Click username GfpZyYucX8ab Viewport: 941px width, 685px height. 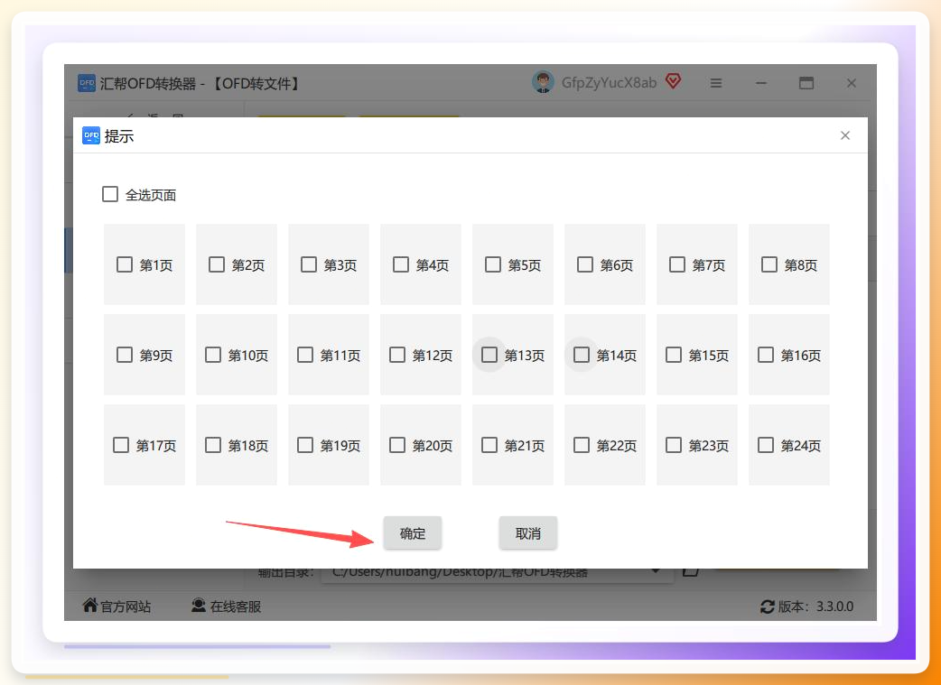click(610, 83)
